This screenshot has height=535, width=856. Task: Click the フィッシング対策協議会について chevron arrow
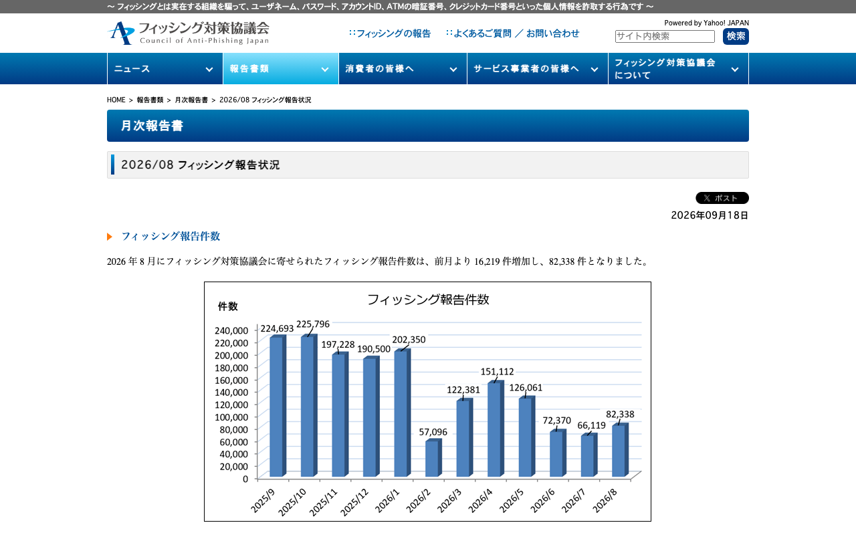[x=735, y=70]
